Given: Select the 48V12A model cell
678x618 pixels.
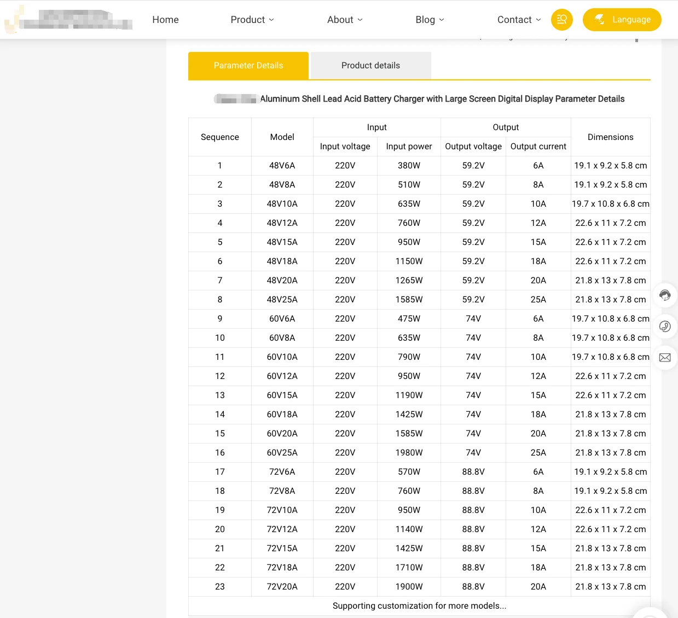Looking at the screenshot, I should 282,223.
